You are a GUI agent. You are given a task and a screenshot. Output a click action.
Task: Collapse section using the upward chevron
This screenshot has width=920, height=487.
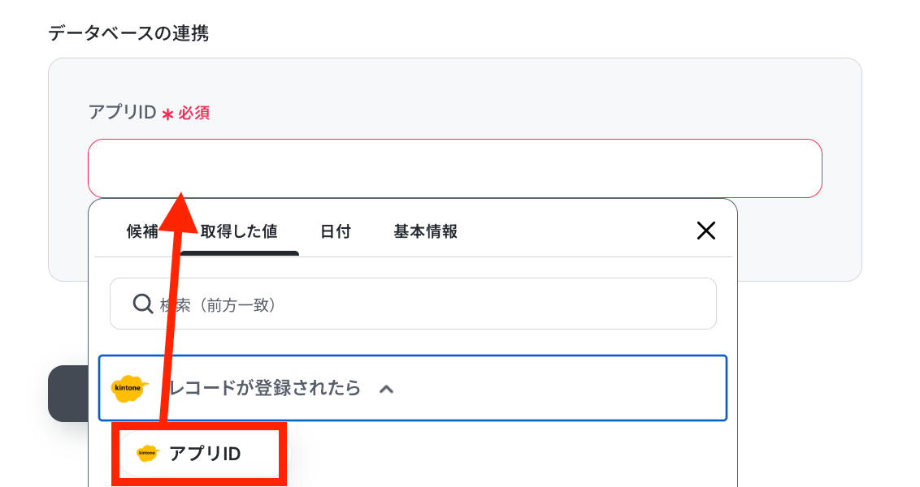386,389
